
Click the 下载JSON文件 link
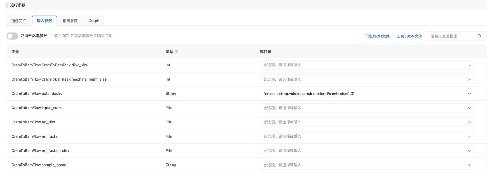377,36
